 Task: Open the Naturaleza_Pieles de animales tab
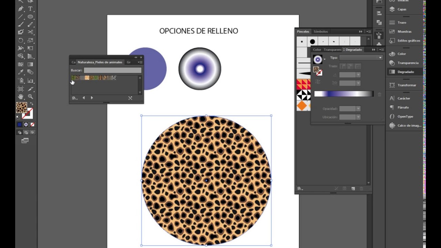(100, 62)
